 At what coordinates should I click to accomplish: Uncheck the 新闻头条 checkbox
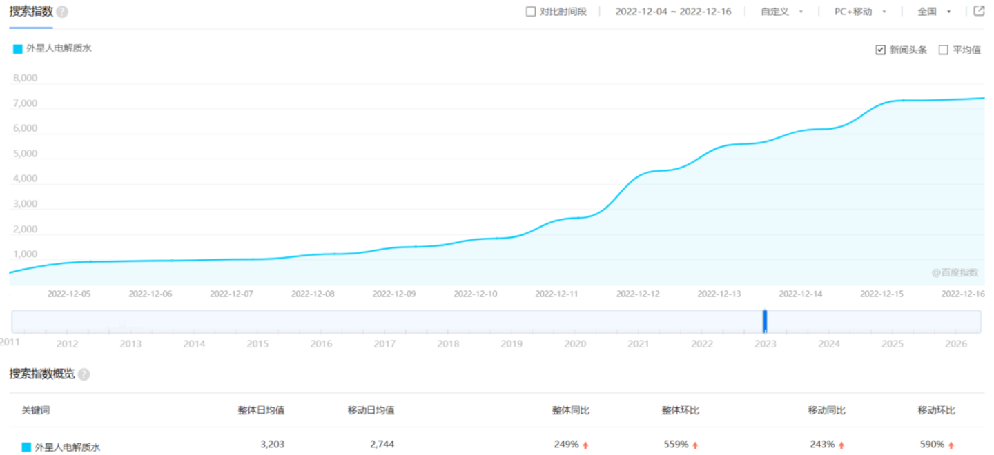click(880, 50)
